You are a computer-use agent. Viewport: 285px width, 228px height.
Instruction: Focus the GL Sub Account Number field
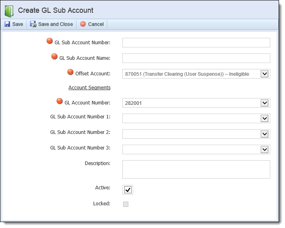[196, 43]
